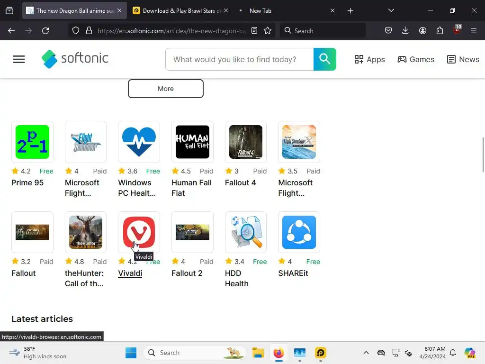This screenshot has width=485, height=364.
Task: Open the Extensions puzzle icon
Action: (440, 31)
